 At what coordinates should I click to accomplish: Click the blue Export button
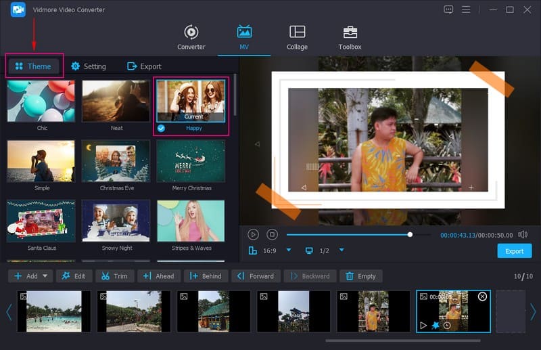click(x=514, y=251)
